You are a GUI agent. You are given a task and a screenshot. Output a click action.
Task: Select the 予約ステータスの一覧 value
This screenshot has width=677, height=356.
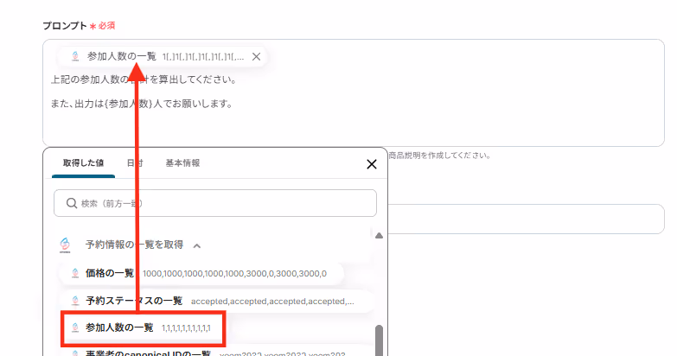coord(216,301)
